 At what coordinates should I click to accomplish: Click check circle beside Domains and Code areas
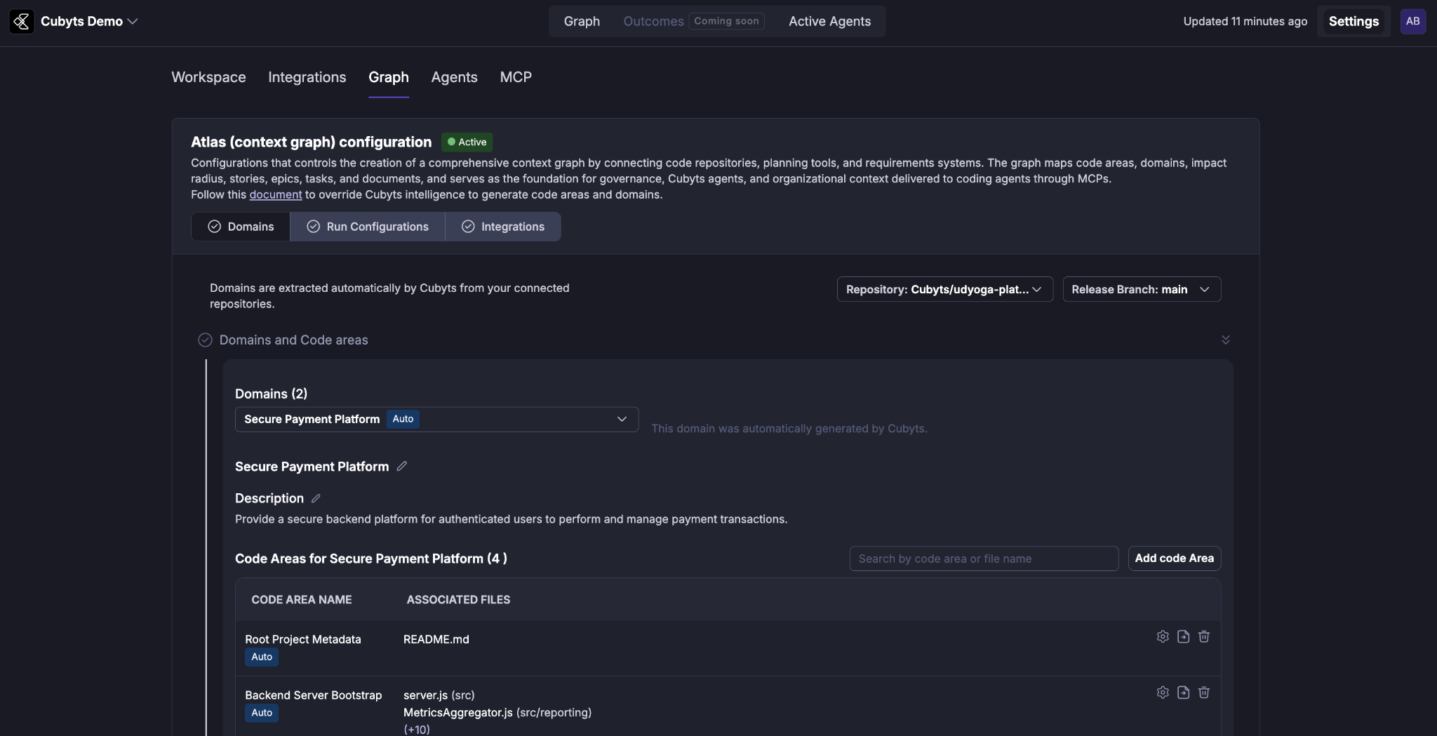coord(205,340)
